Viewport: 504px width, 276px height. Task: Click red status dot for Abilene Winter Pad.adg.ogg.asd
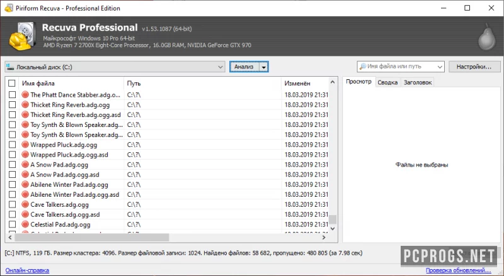point(25,194)
